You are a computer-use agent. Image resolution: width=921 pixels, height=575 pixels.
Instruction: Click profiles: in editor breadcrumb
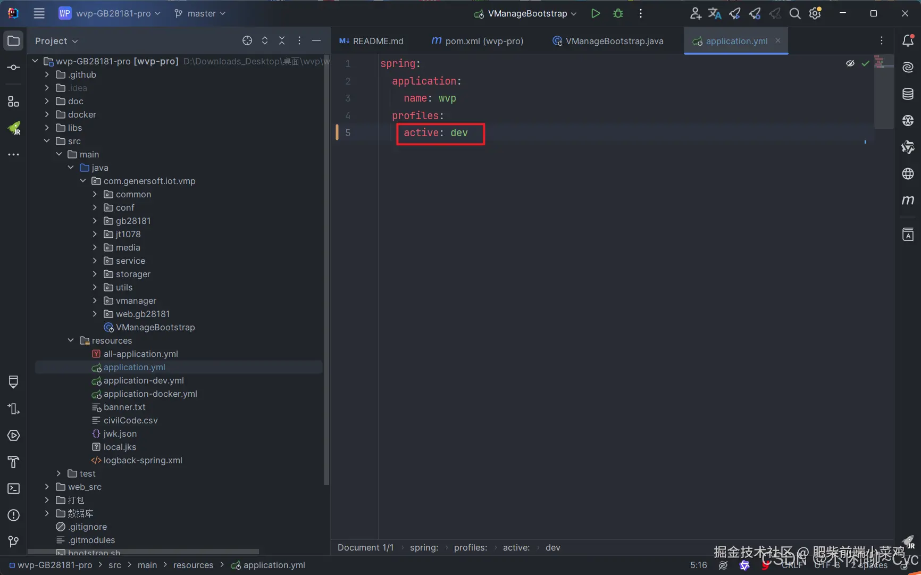(471, 547)
